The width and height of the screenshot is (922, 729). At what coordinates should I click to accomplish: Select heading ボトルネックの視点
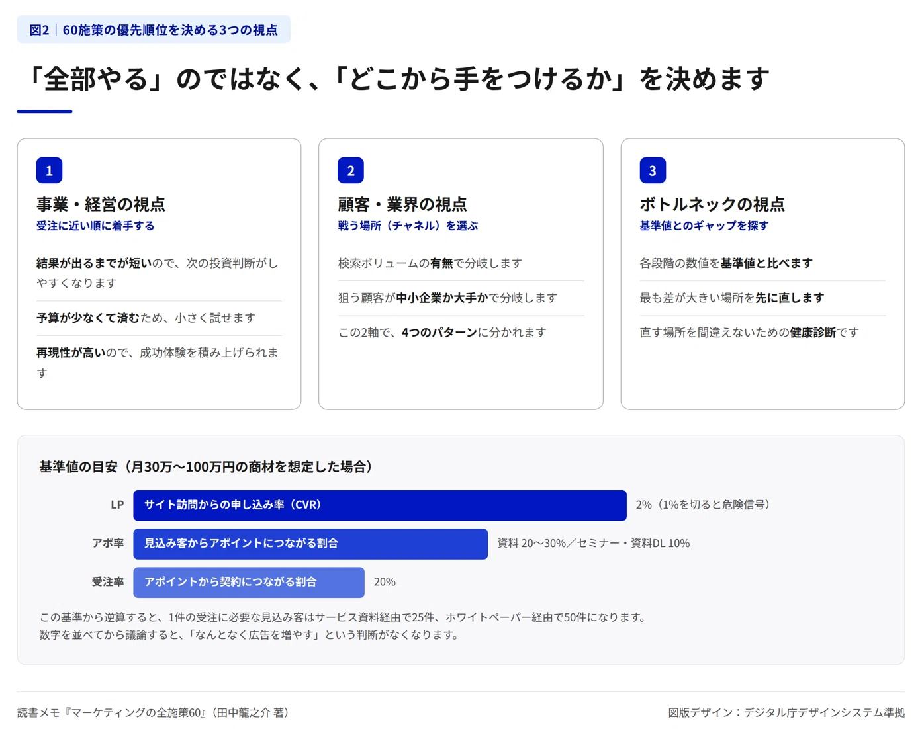[712, 204]
